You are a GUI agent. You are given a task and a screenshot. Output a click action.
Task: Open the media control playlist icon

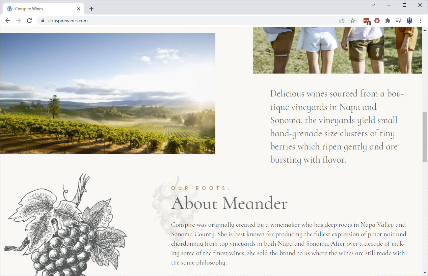point(399,21)
